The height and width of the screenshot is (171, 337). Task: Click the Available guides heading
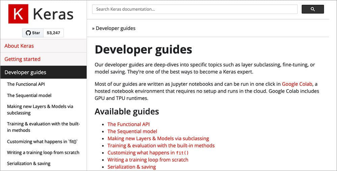coord(127,112)
